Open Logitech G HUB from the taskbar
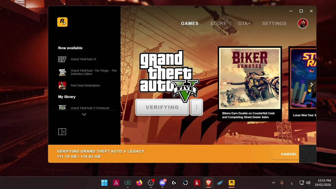Viewport: 336px width, 189px height. 174,183
